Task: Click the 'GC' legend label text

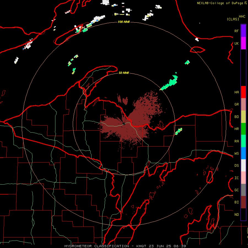Action: (236, 190)
